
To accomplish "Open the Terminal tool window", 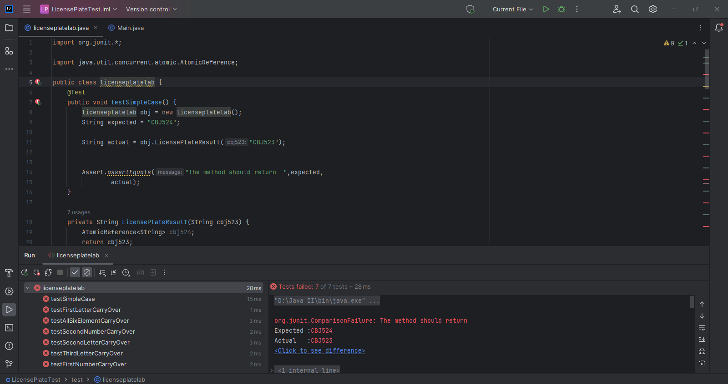I will click(9, 328).
